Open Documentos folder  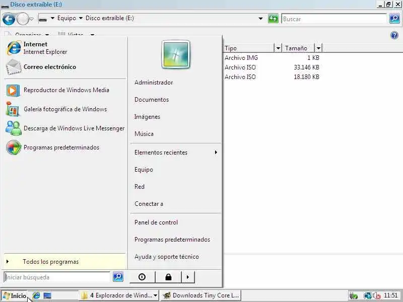point(152,100)
